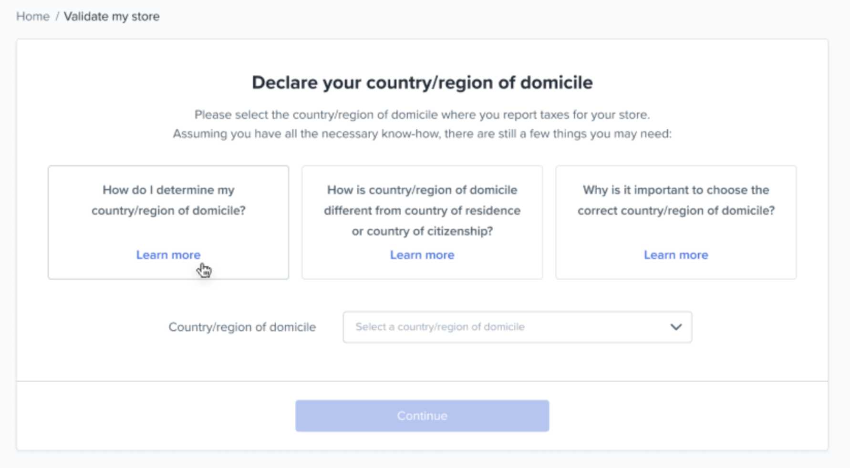
Task: Click the Validate my store breadcrumb
Action: [x=112, y=17]
